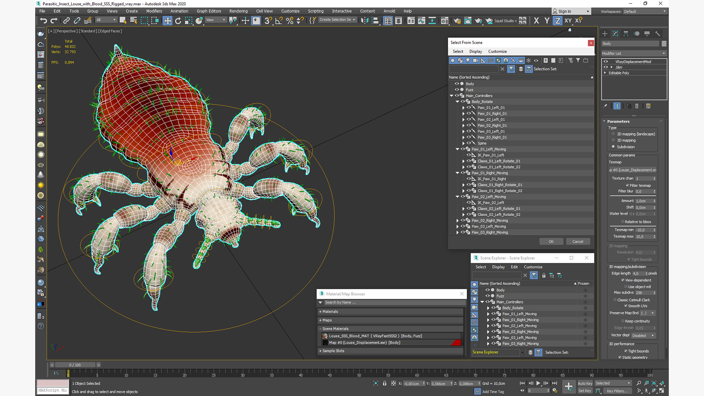Restrict to X axis button
The width and height of the screenshot is (704, 396).
[536, 21]
